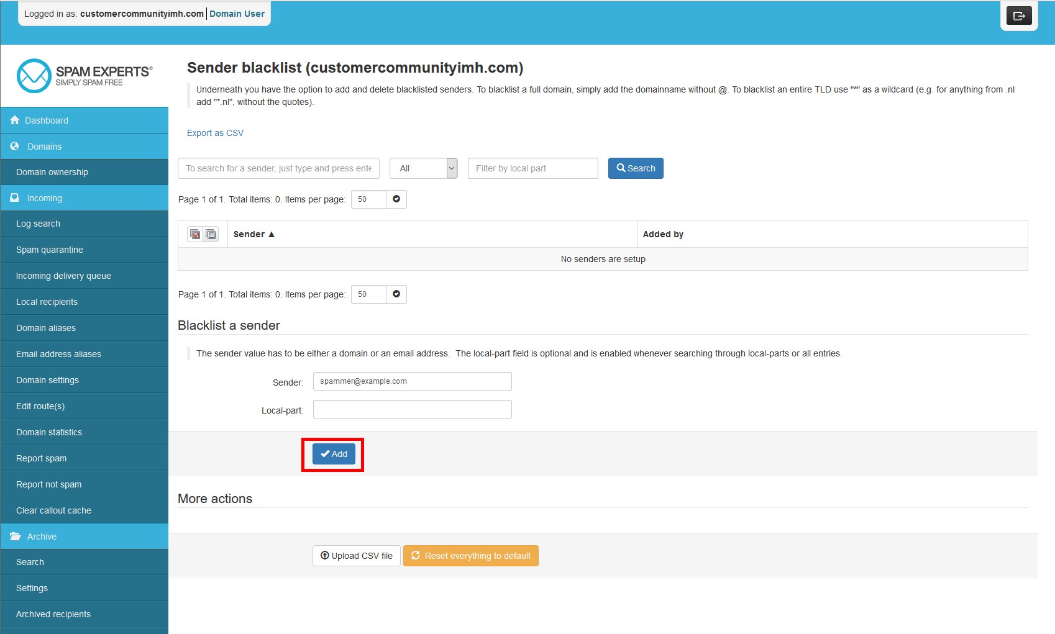
Task: Select Clear callout cache
Action: coord(84,510)
